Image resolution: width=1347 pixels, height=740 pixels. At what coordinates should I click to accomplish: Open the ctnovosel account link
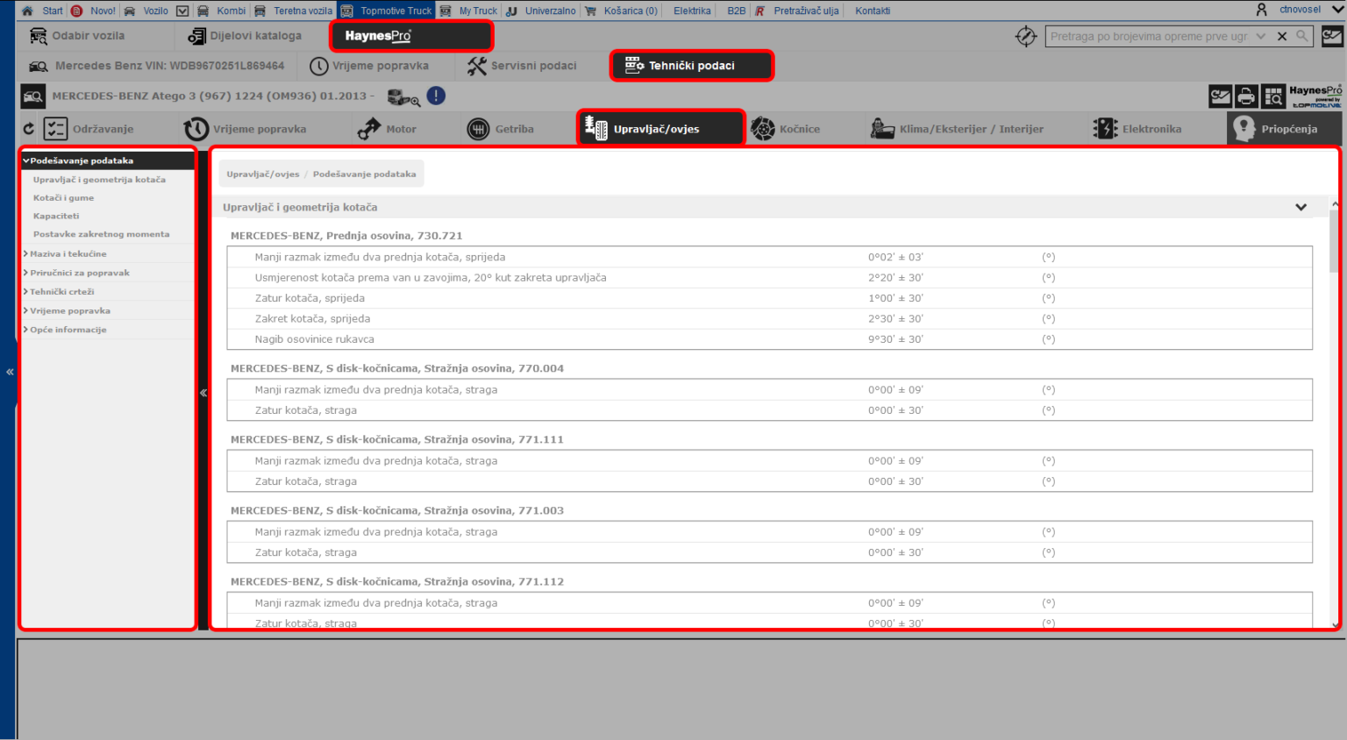pyautogui.click(x=1300, y=10)
